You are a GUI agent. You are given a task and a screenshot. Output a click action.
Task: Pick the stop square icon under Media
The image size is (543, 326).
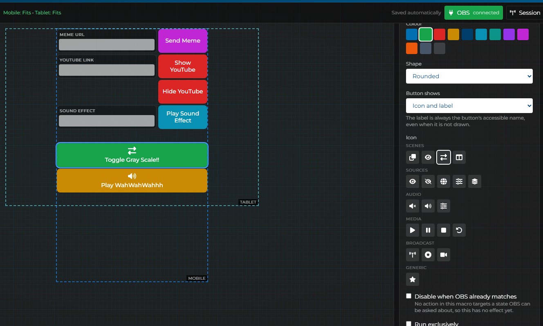444,230
